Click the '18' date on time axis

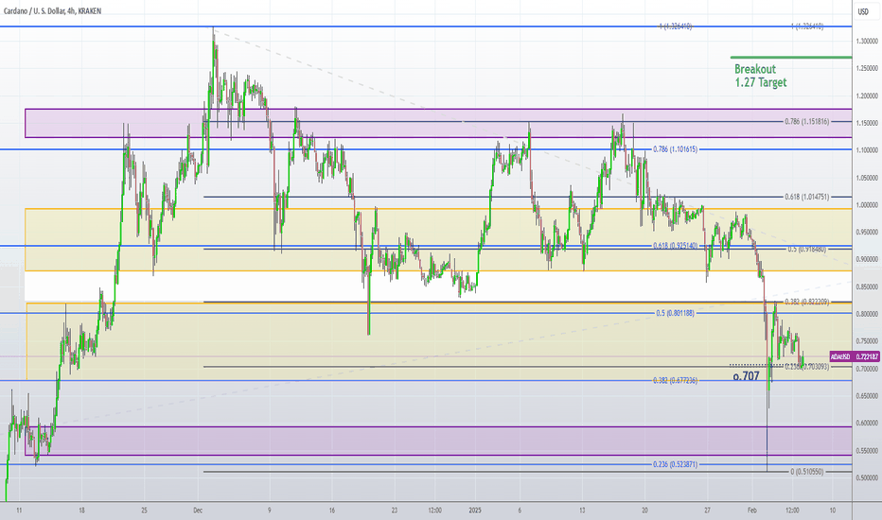82,511
